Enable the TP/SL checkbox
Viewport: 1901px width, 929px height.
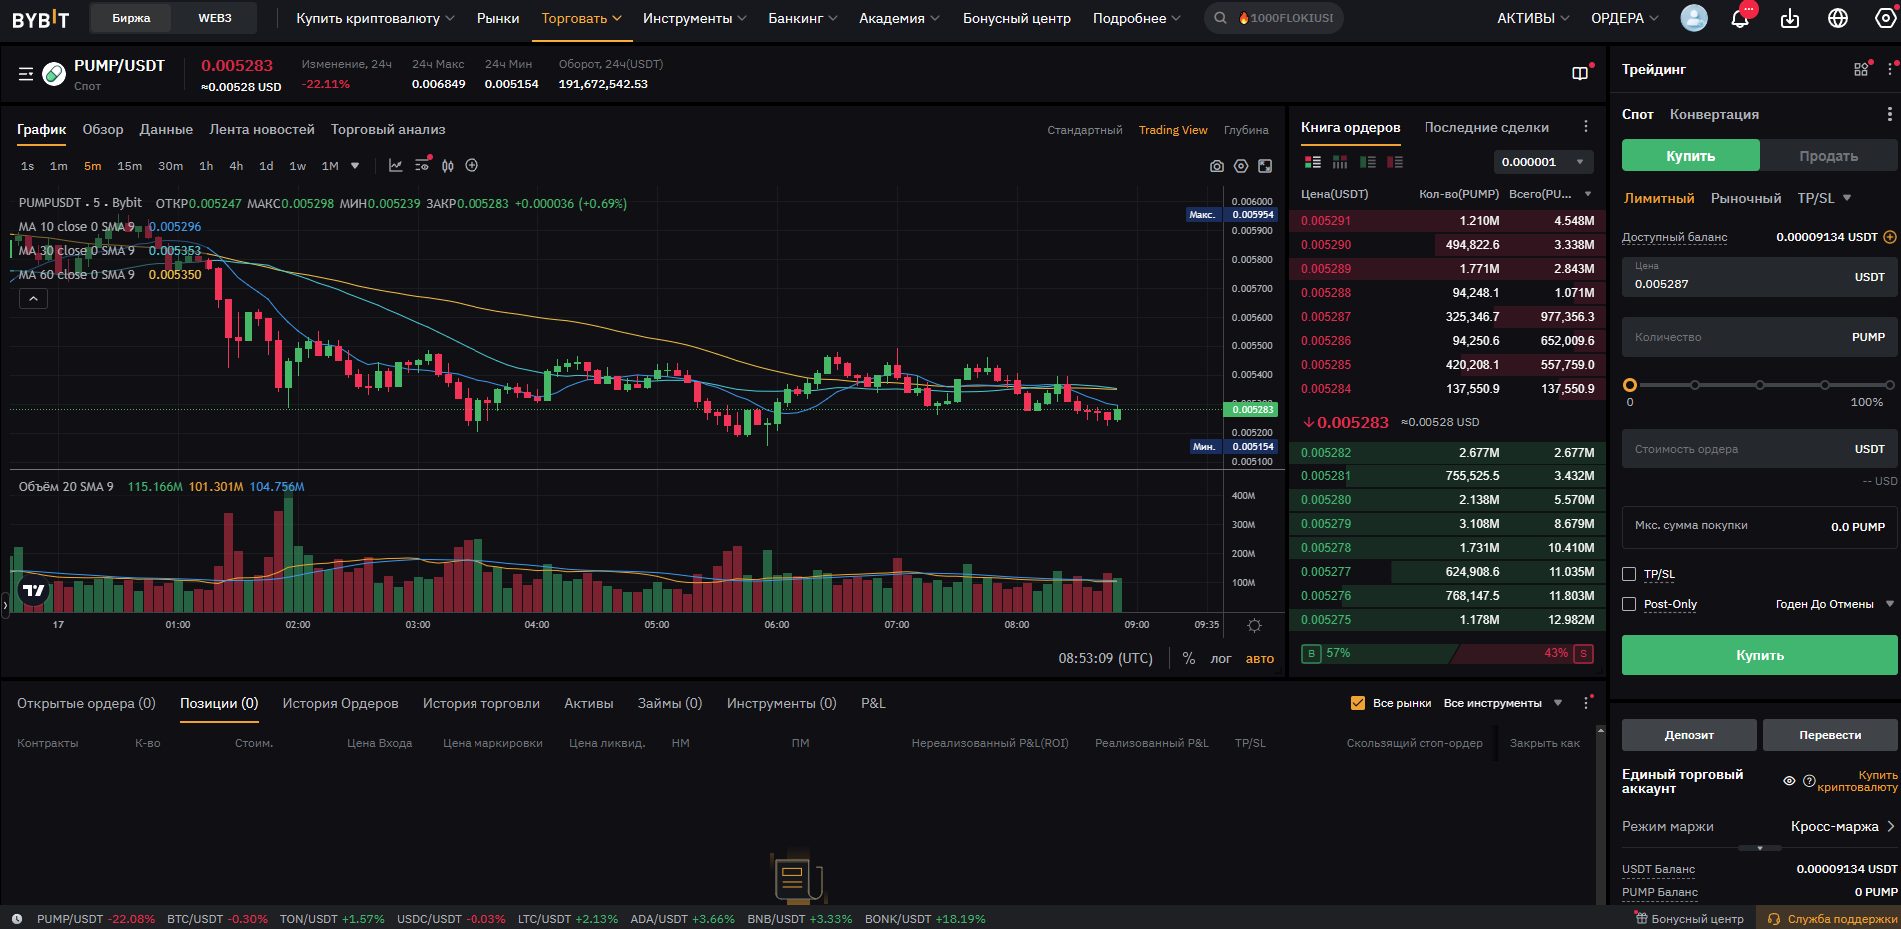(1629, 574)
